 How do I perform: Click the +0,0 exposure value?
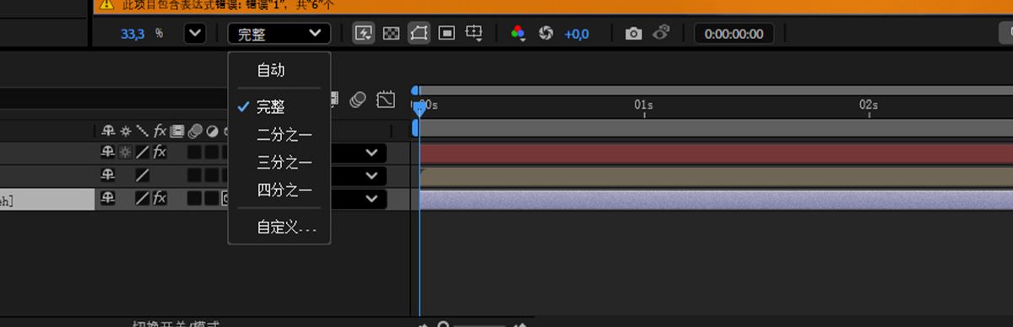click(577, 34)
